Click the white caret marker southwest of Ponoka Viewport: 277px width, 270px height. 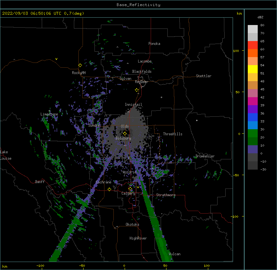[117, 47]
